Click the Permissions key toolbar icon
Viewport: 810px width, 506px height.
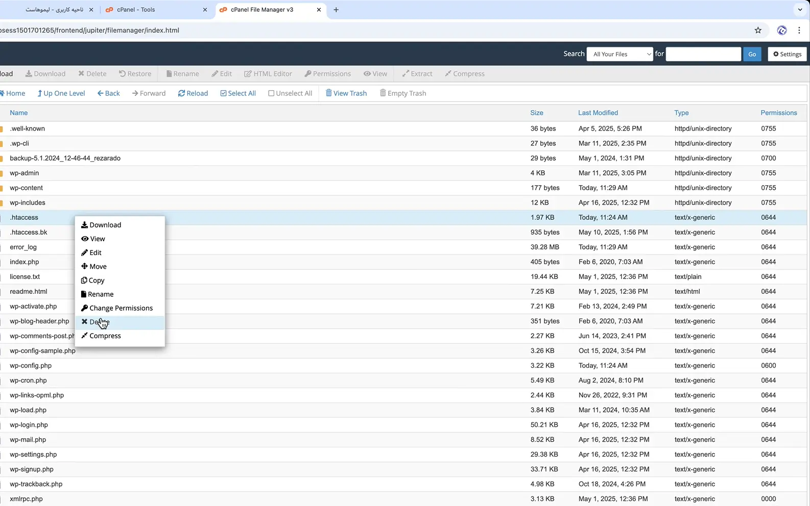click(x=308, y=74)
